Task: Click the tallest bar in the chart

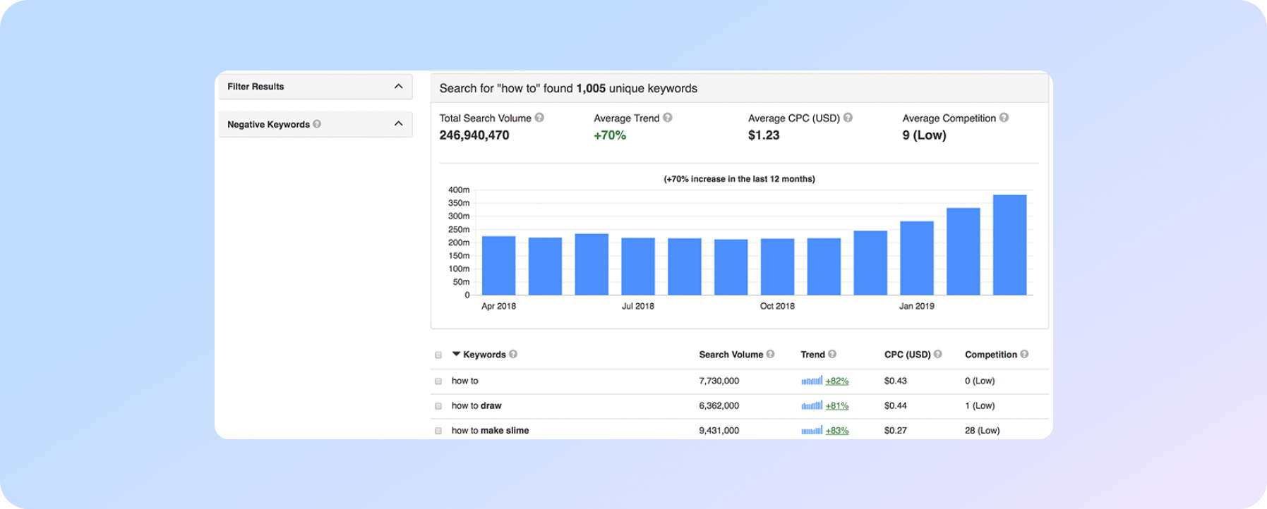Action: 1009,245
